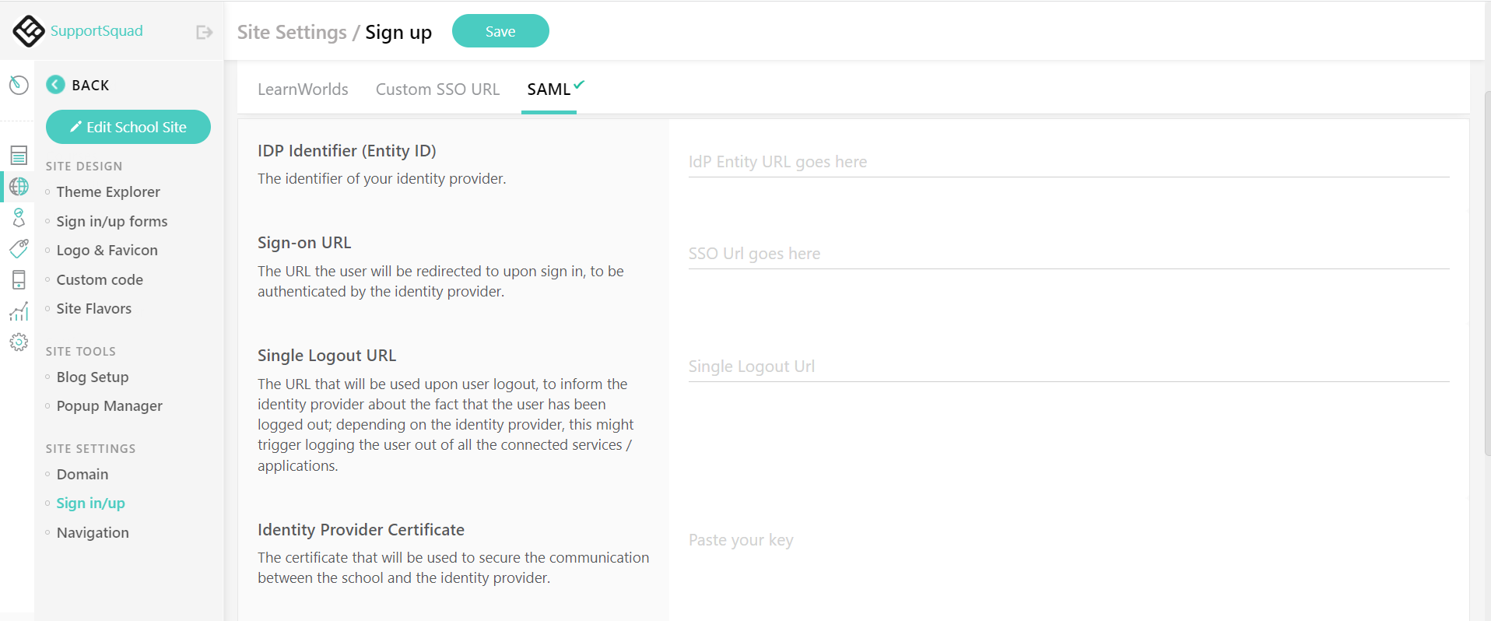
Task: Open the clock/activity icon in sidebar
Action: 18,86
